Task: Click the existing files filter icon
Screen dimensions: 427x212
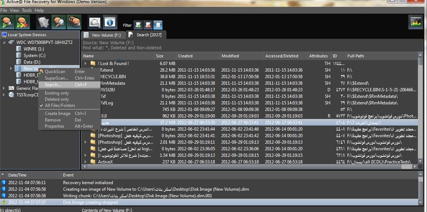Action: click(138, 25)
